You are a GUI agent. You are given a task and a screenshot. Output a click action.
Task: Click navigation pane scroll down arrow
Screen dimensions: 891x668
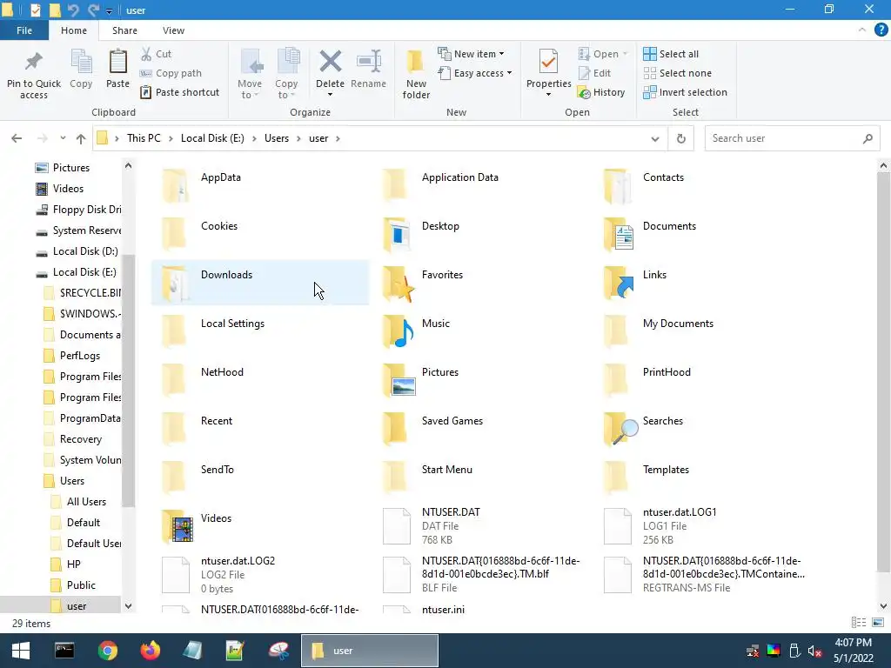coord(129,606)
